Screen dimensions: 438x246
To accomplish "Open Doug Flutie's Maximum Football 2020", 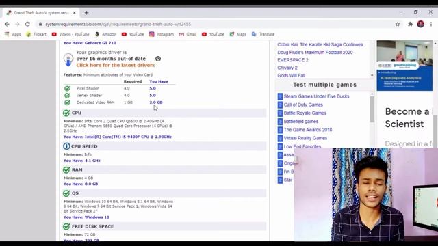I will [x=315, y=53].
